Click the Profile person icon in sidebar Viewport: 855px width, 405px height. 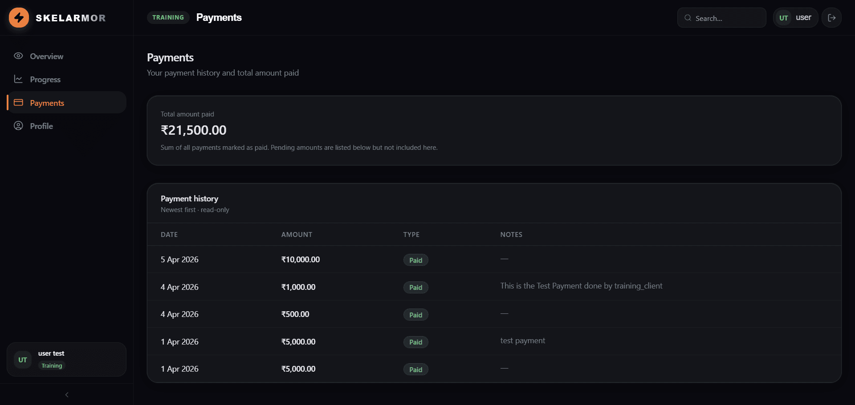coord(18,126)
